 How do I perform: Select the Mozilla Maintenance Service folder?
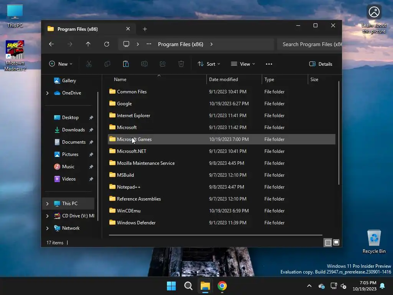pos(221,163)
